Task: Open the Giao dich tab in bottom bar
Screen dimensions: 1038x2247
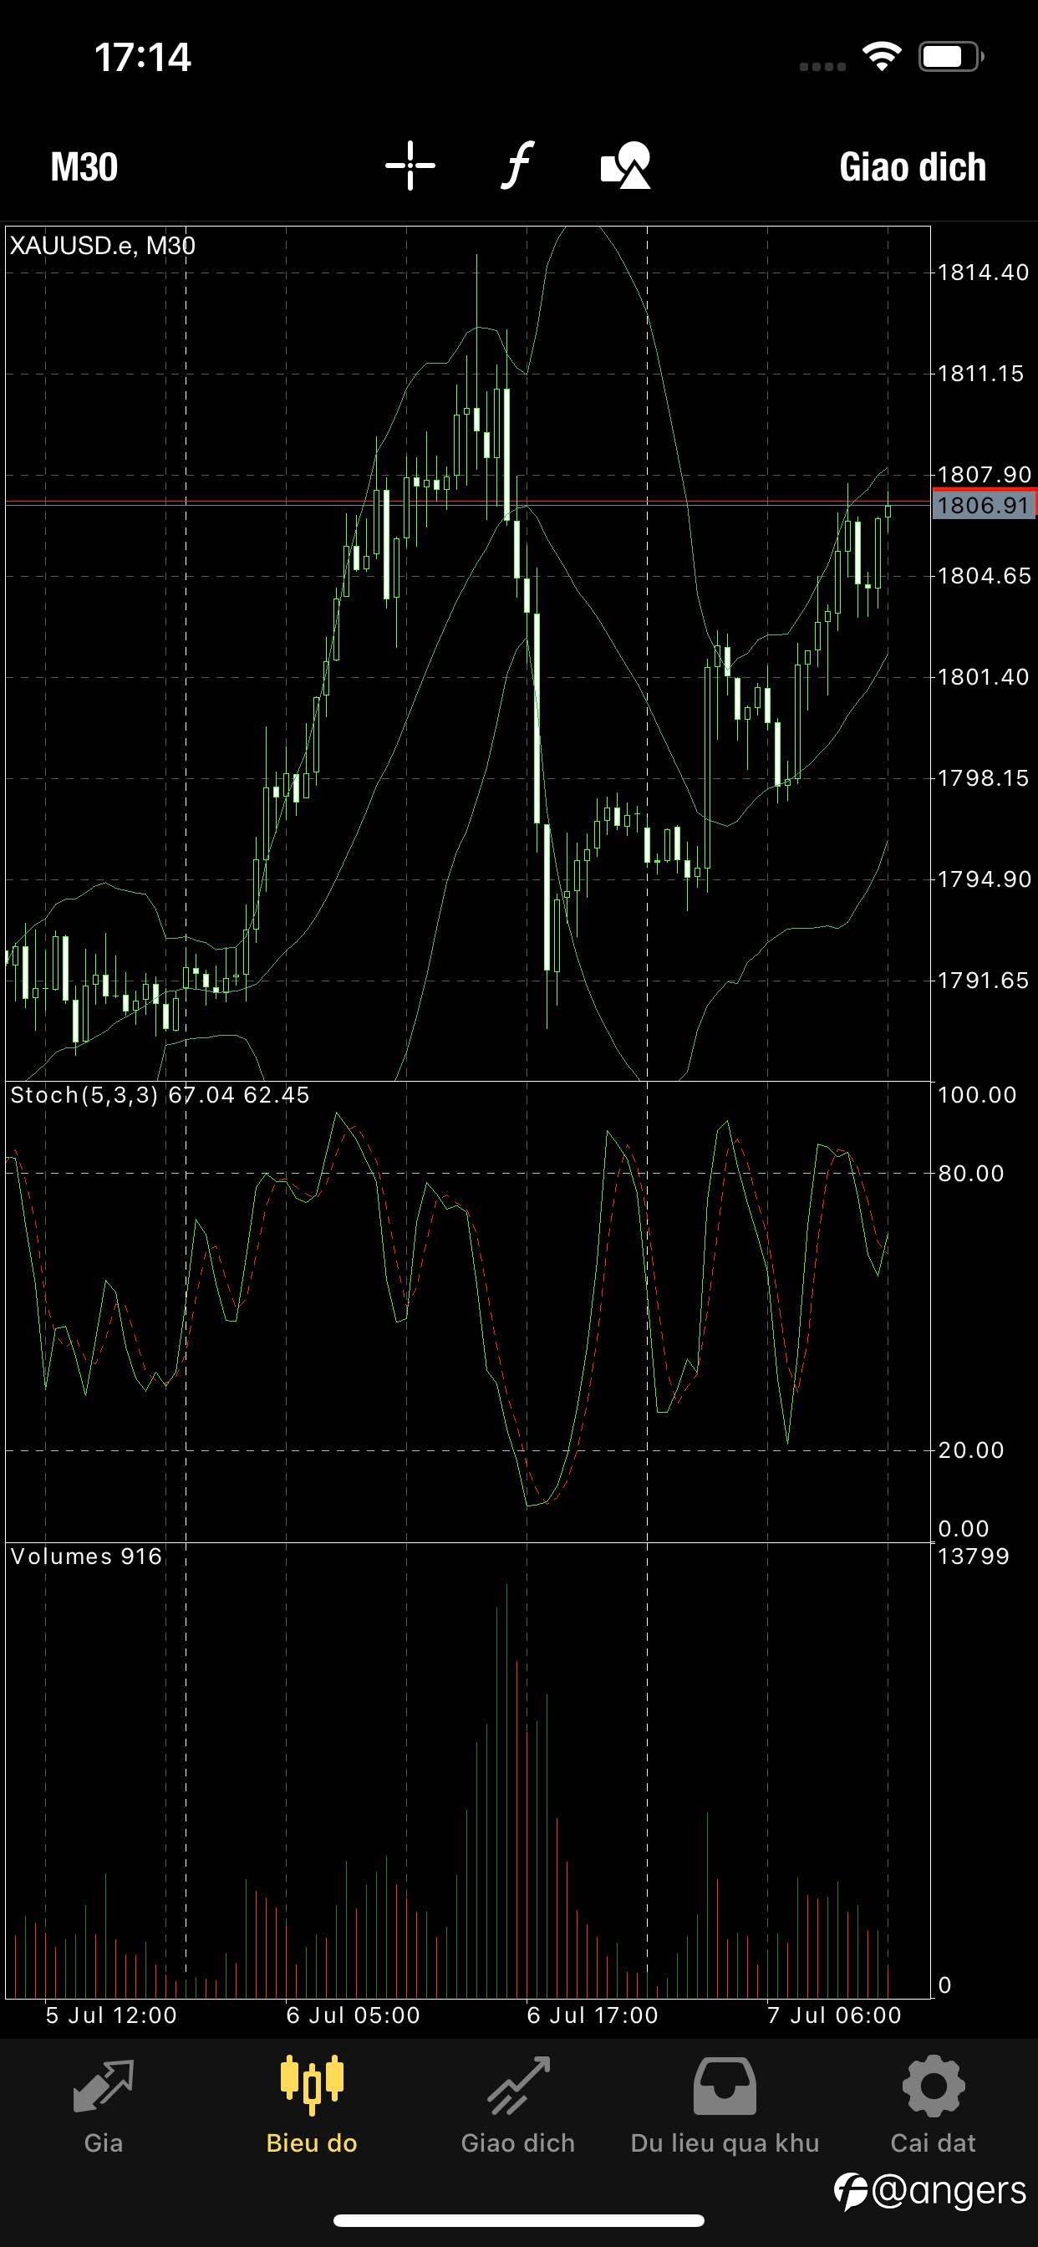Action: coord(518,2105)
